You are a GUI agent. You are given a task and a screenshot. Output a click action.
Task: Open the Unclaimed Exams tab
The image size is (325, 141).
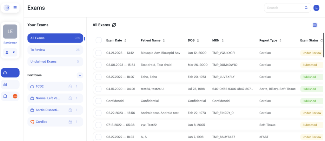[55, 62]
